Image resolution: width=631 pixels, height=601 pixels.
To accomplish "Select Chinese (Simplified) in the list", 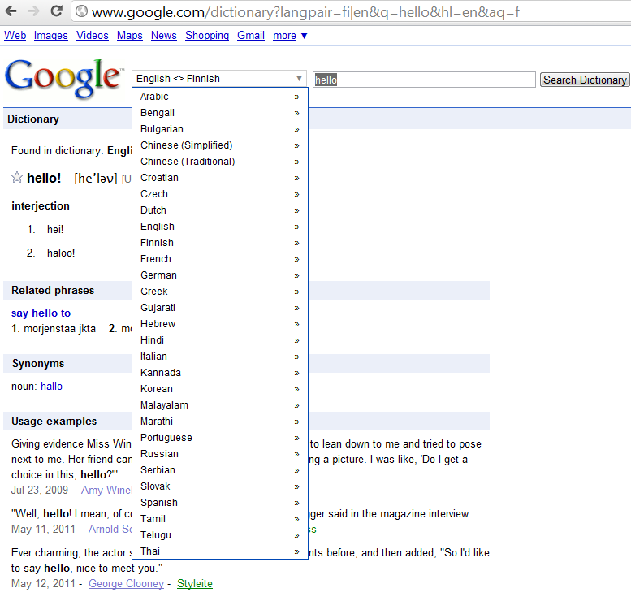I will [x=220, y=145].
